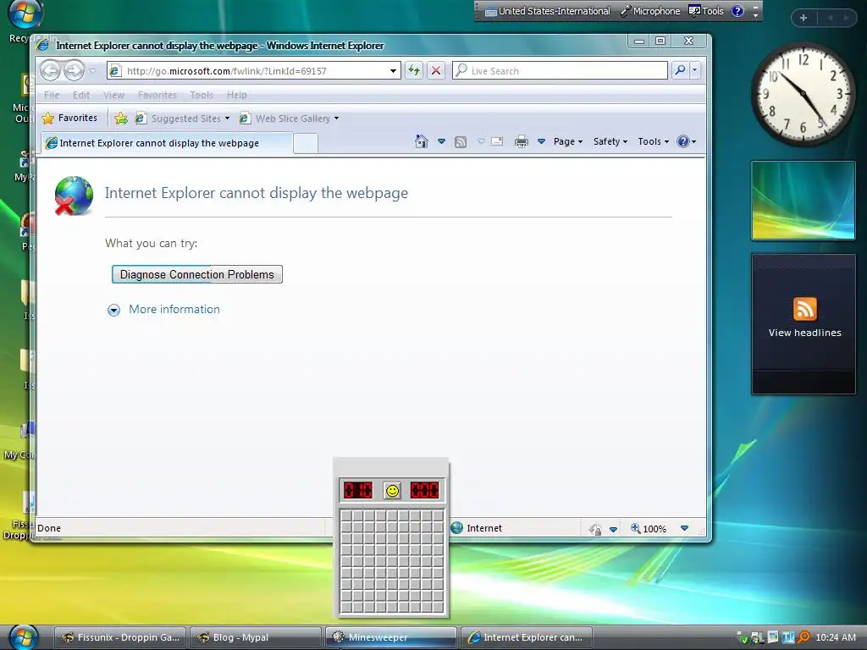
Task: Click the Minesweeper mine counter display
Action: click(358, 490)
